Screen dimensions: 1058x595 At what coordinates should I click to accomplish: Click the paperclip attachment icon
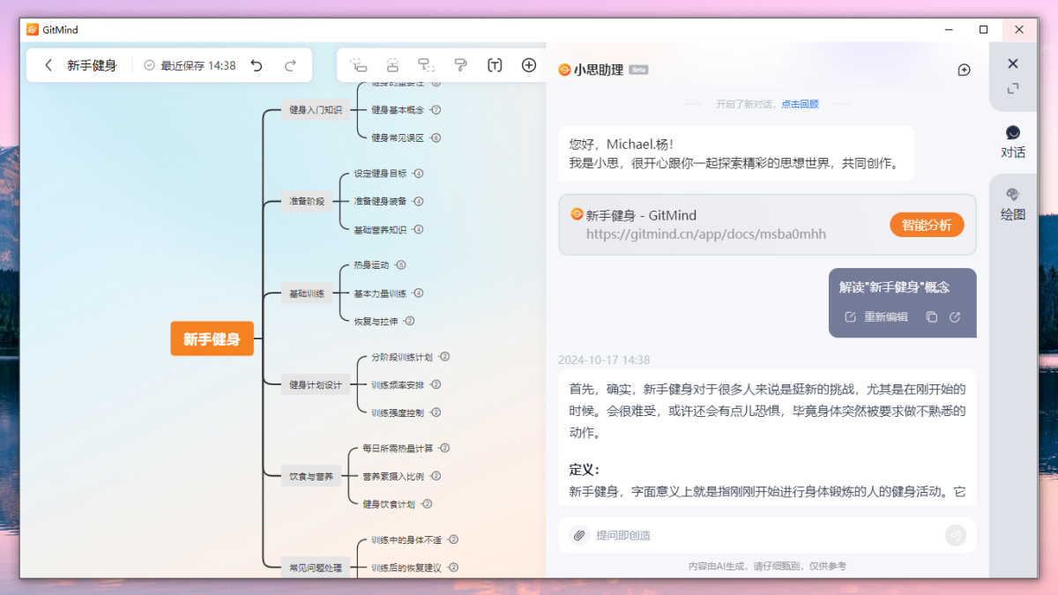point(579,535)
